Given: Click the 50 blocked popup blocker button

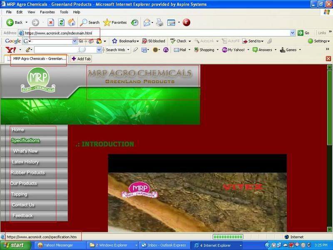Looking at the screenshot, I should point(153,41).
